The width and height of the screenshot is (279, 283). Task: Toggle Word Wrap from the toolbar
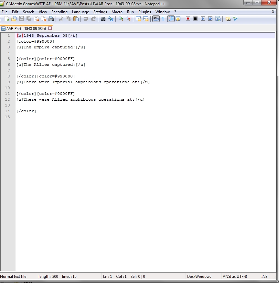pyautogui.click(x=156, y=19)
